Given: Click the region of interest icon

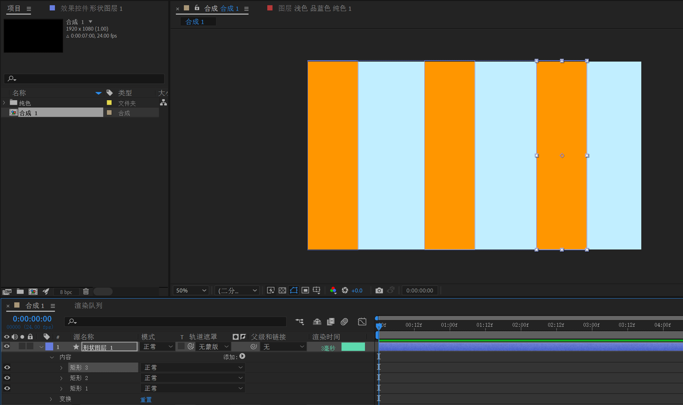Looking at the screenshot, I should (x=305, y=290).
